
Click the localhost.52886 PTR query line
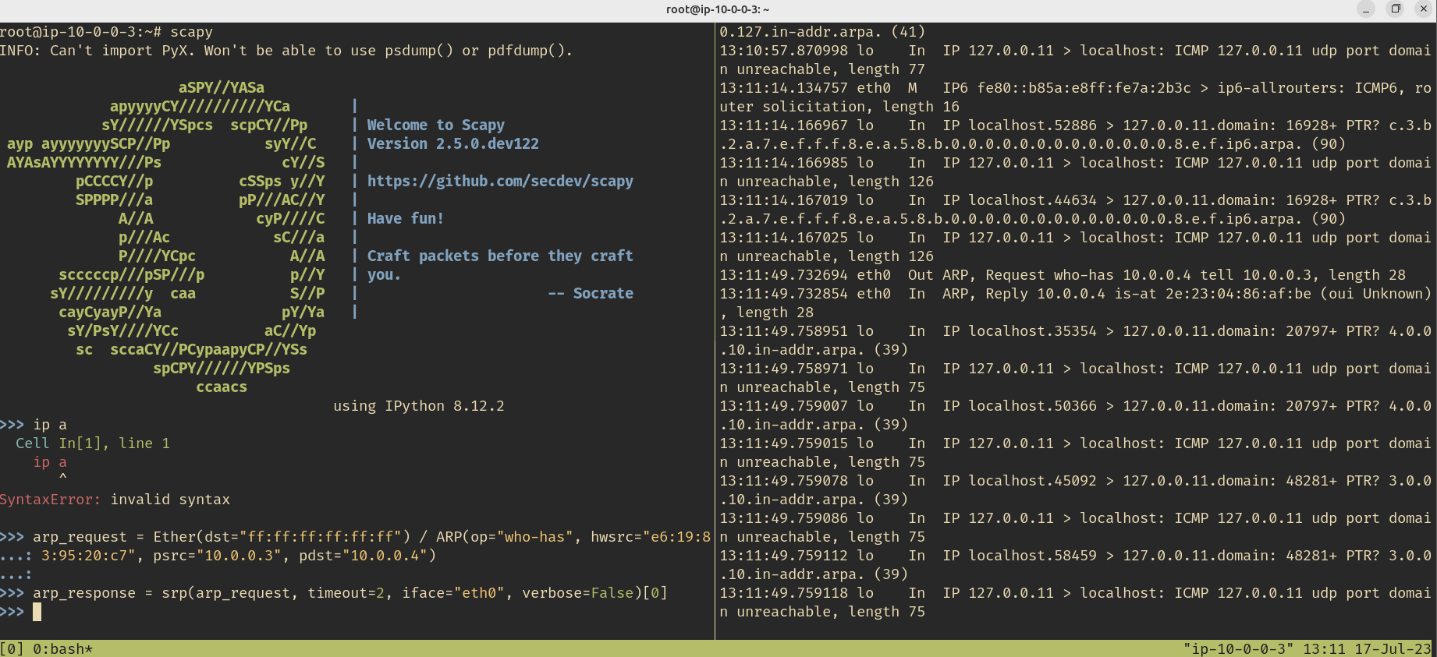coord(1076,134)
